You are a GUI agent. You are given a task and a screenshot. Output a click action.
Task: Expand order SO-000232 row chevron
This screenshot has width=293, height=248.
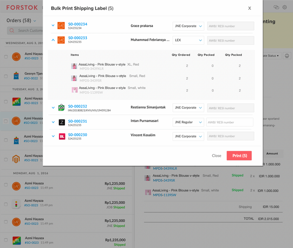[x=53, y=108]
